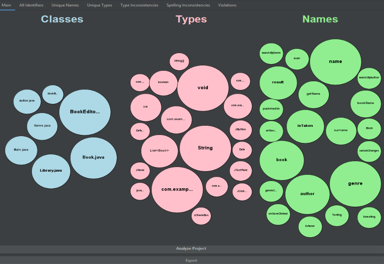Click the int type bubble
Viewport: 384px width, 264px height.
[146, 107]
